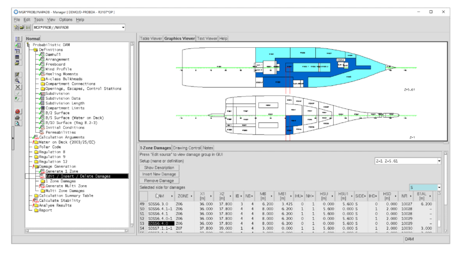462x255 pixels.
Task: Click the green checkmark icon in left sidebar
Action: pyautogui.click(x=18, y=93)
